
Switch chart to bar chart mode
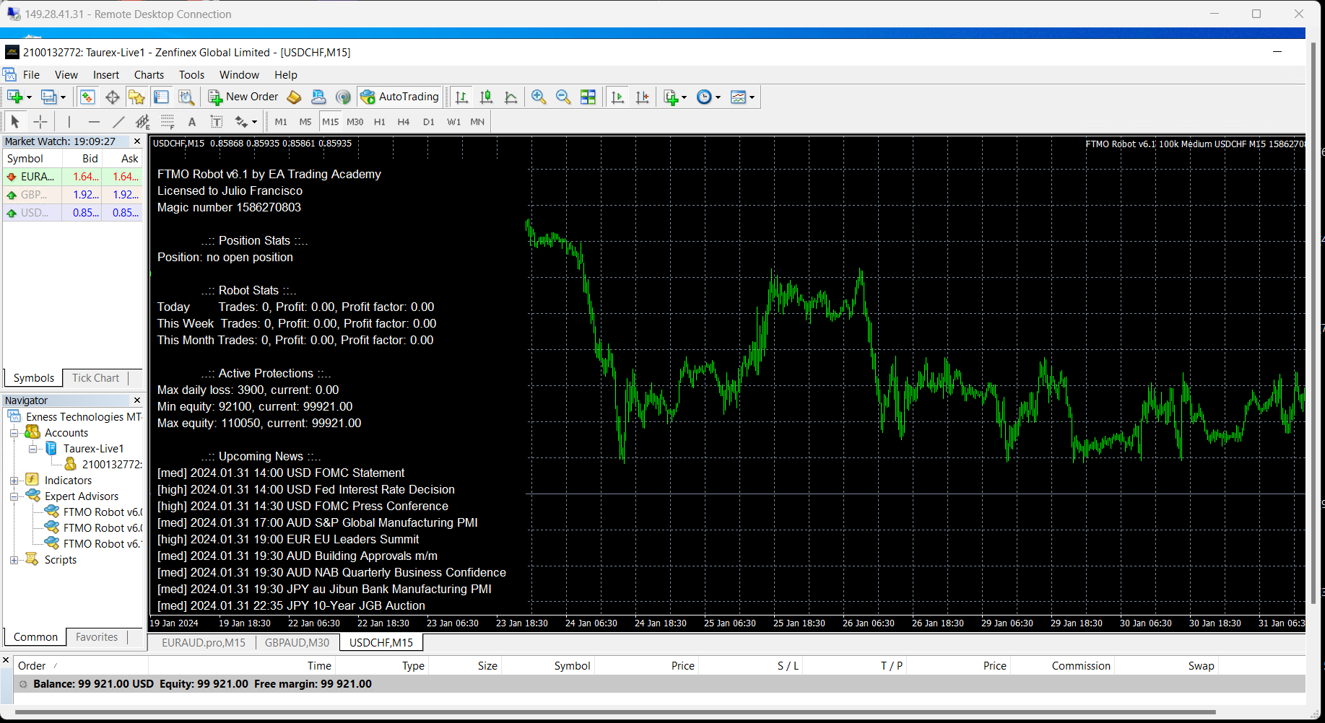[461, 97]
